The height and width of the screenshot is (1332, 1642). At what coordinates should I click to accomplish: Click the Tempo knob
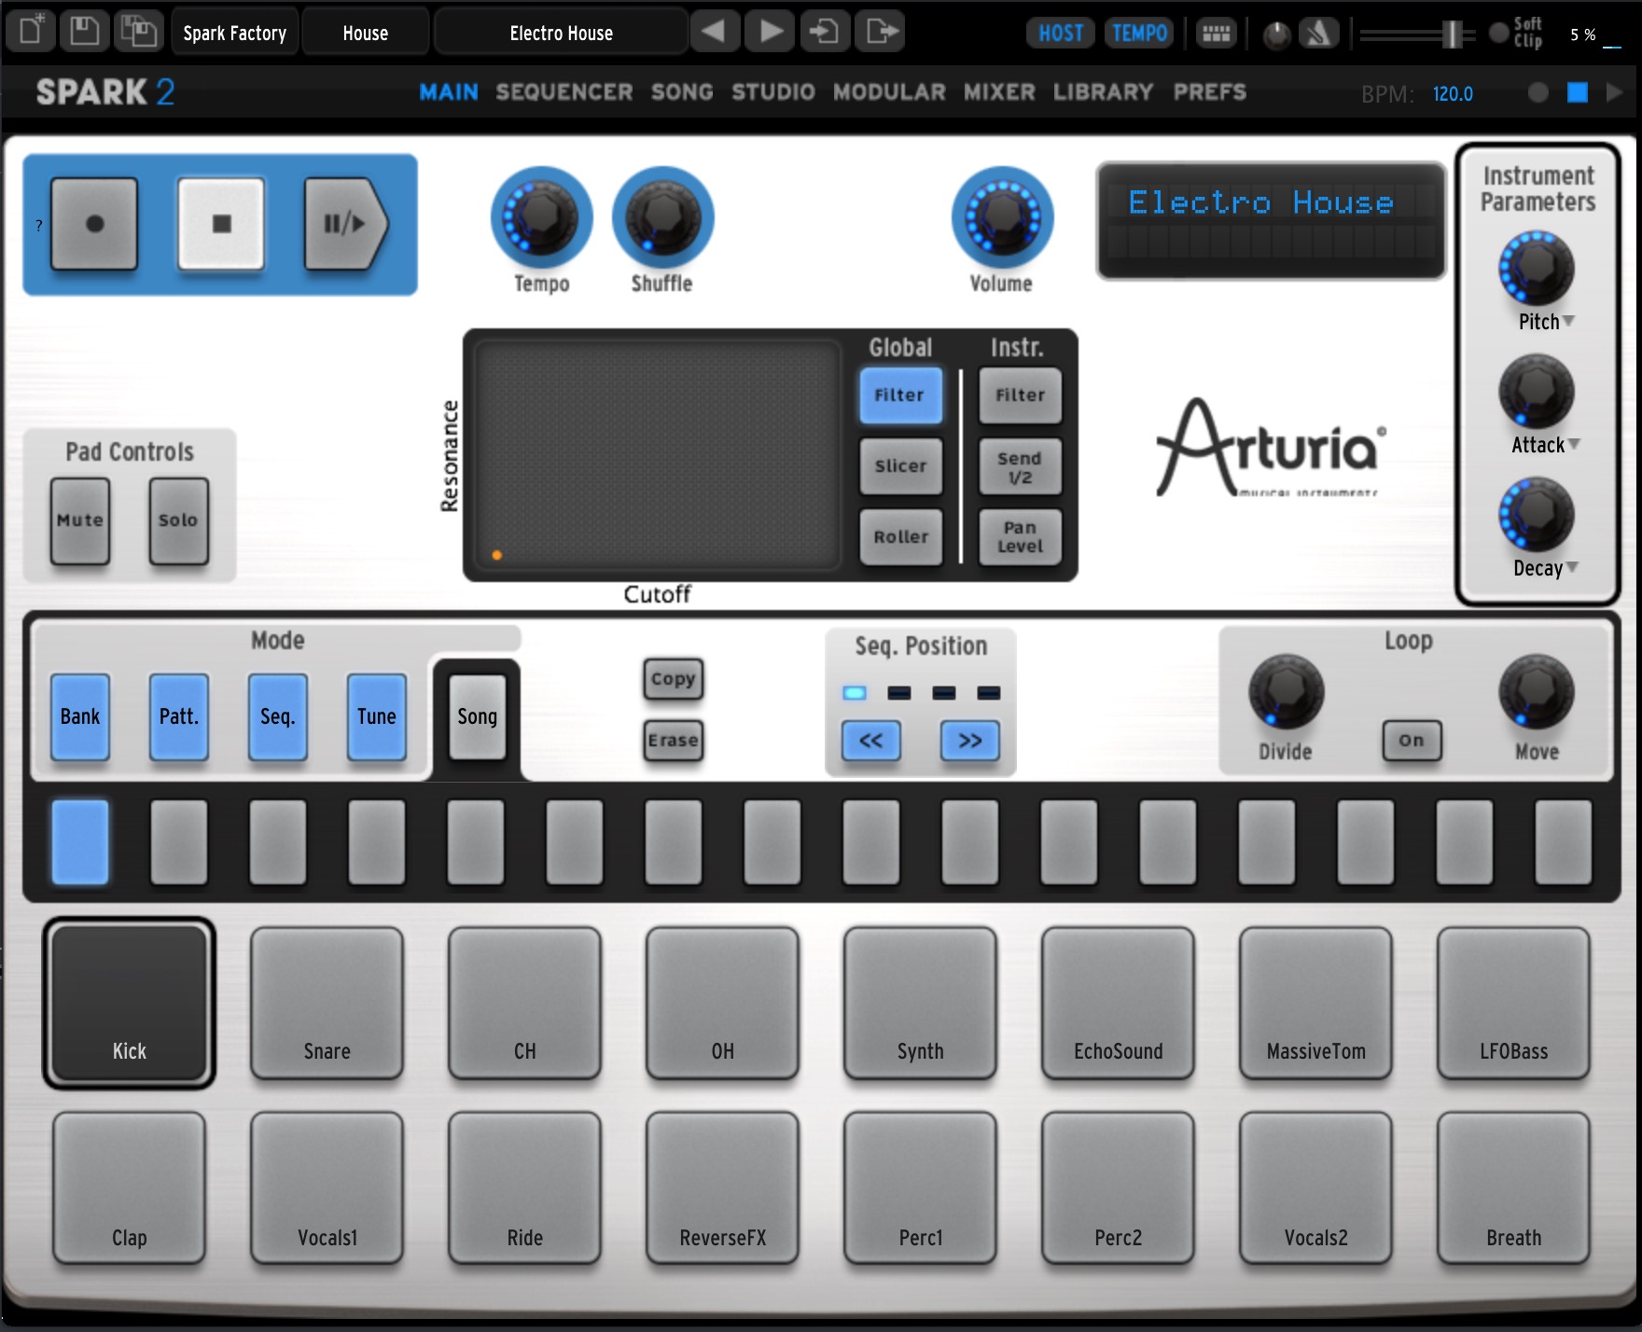tap(541, 216)
